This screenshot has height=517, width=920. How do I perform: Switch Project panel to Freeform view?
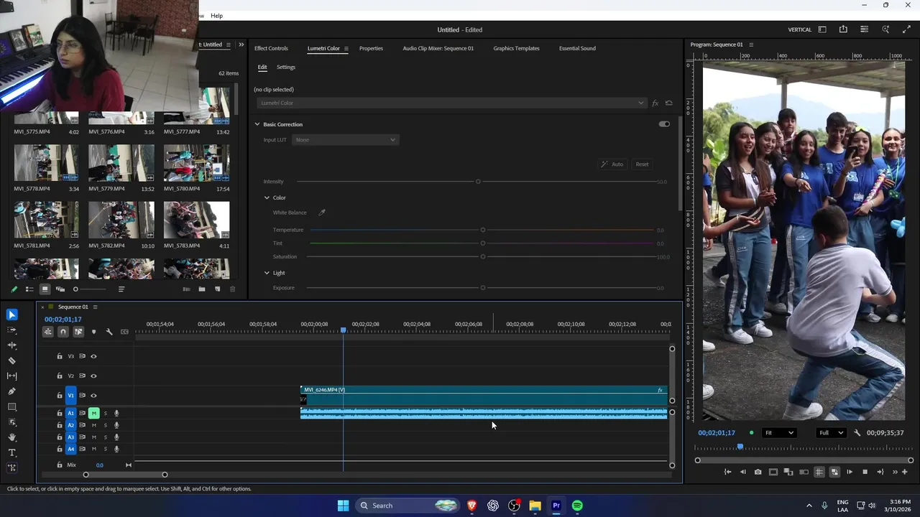pyautogui.click(x=60, y=289)
